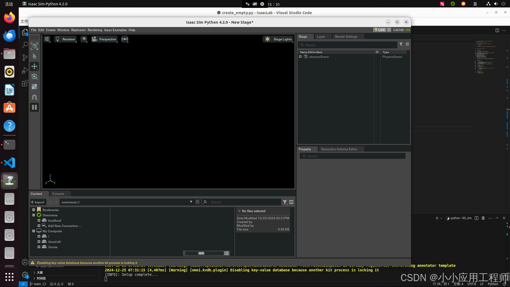Activate the Move gizmo tool
Screen dimensions: 510x287
click(34, 67)
